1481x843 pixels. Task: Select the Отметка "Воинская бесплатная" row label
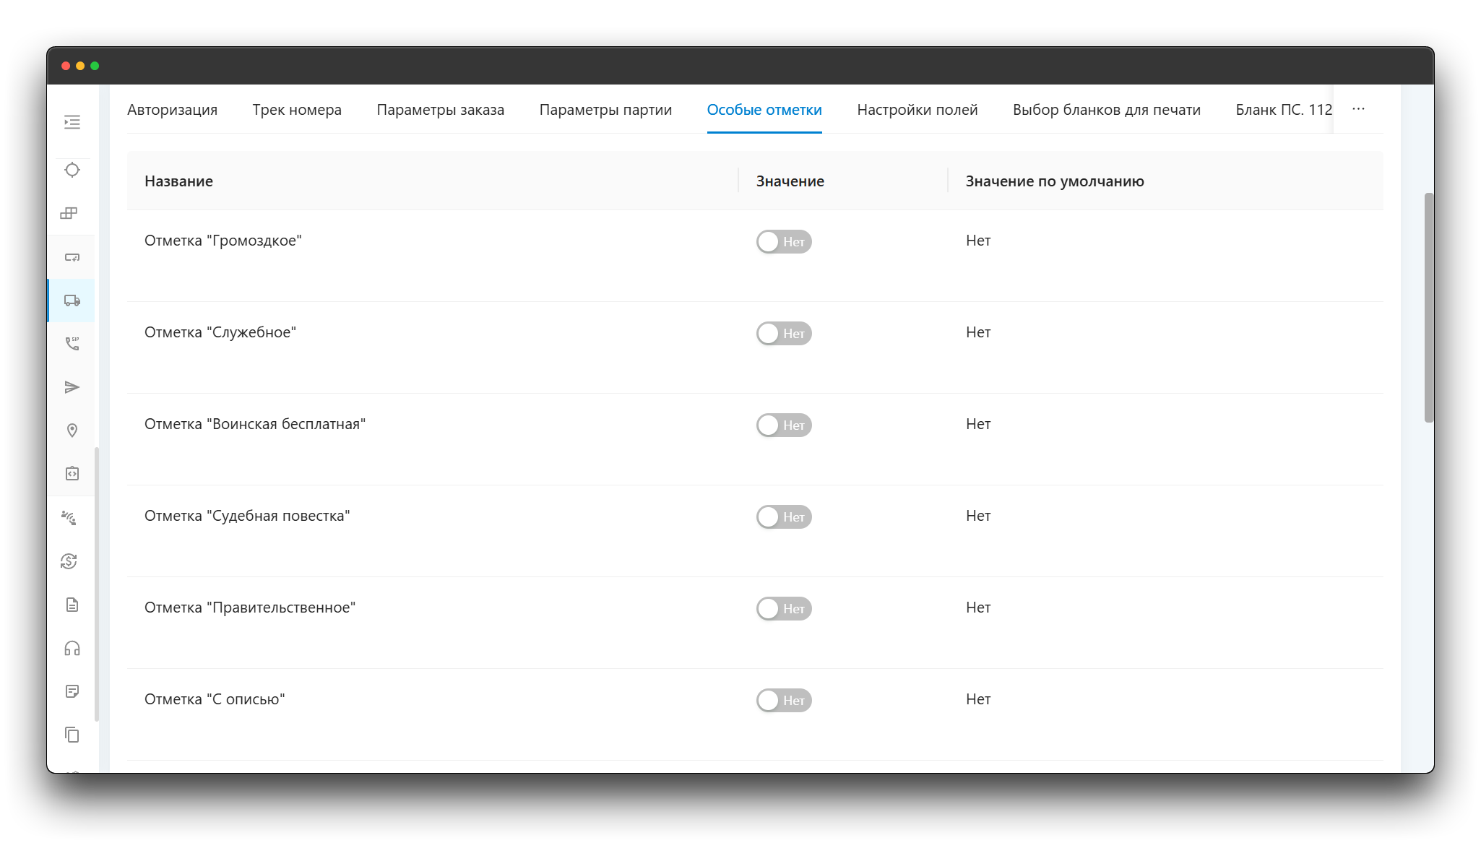[255, 424]
